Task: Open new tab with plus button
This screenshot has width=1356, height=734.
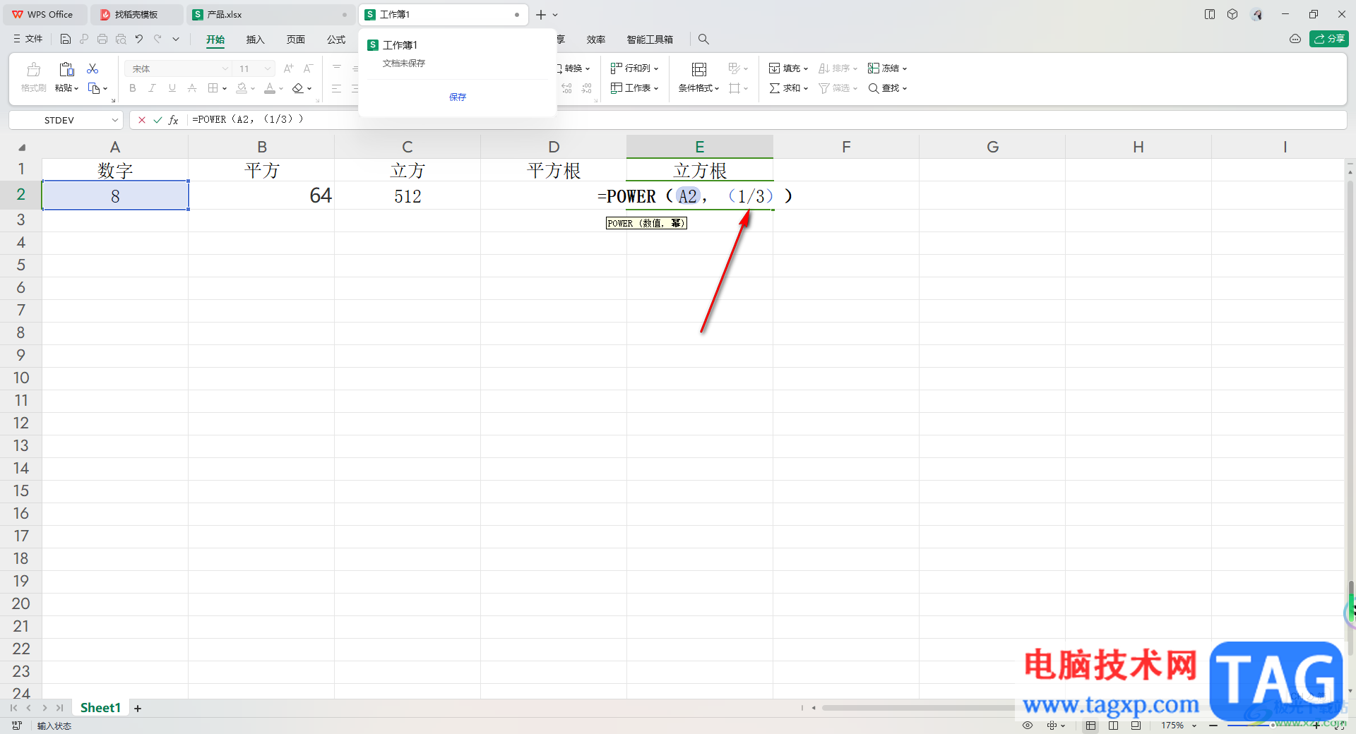Action: coord(541,14)
